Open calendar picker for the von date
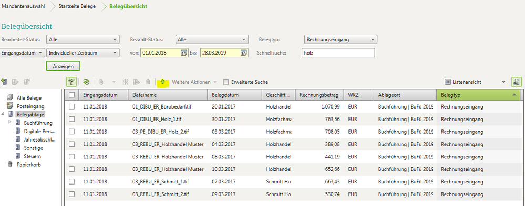Image resolution: width=525 pixels, height=206 pixels. [x=184, y=53]
